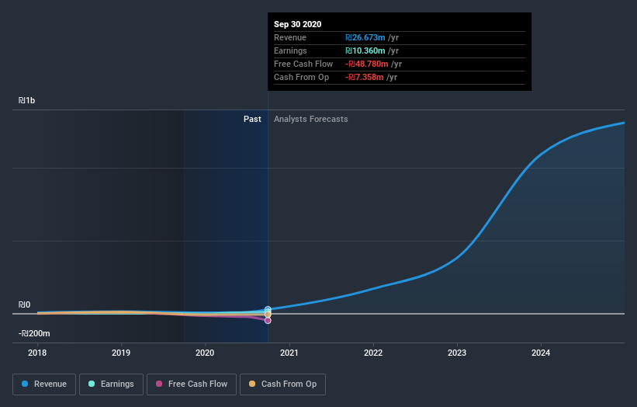The height and width of the screenshot is (407, 637).
Task: Click the ₪26.673m revenue value in tooltip
Action: pyautogui.click(x=365, y=37)
